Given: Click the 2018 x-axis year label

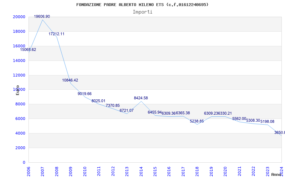Looking at the screenshot, I should [x=197, y=171].
